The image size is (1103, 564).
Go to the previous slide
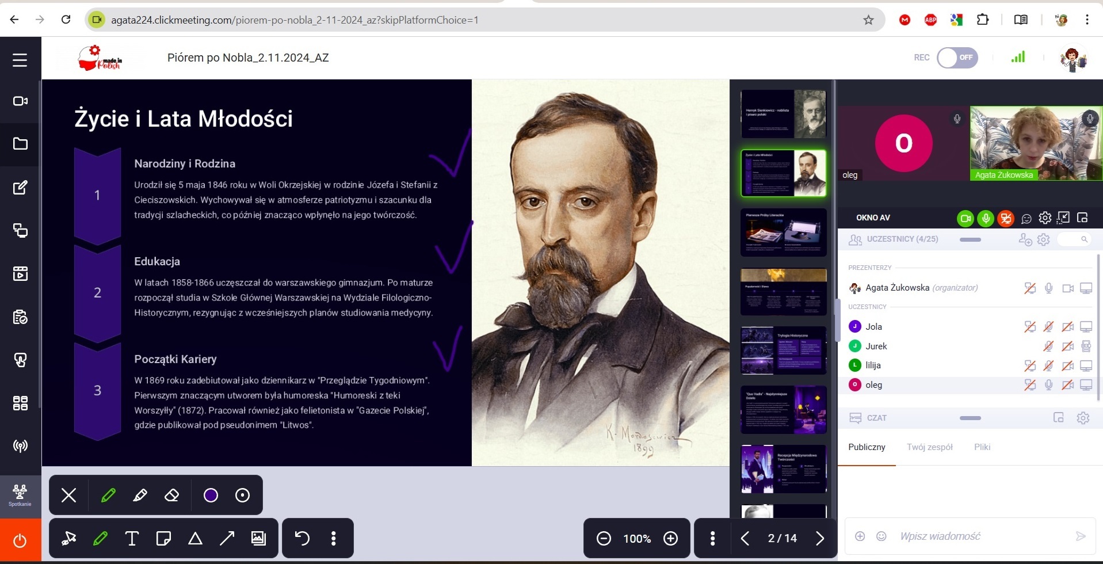(x=745, y=539)
